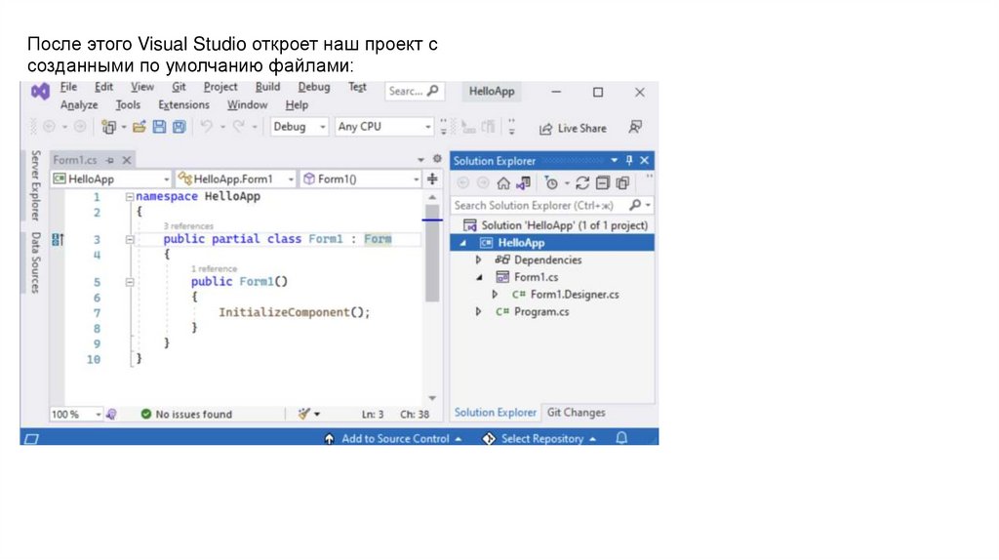Click the 3 references CodeLens link
999x560 pixels.
pos(188,226)
